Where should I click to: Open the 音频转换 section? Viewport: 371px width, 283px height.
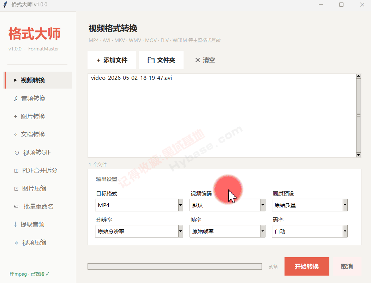[38, 98]
